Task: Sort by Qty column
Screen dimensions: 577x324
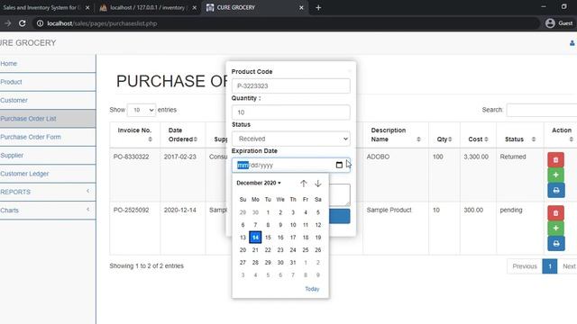Action: pos(450,139)
